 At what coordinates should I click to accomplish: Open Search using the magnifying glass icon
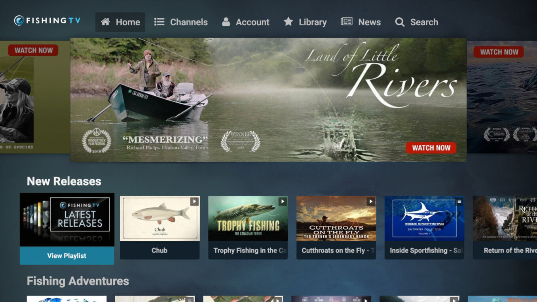[400, 22]
